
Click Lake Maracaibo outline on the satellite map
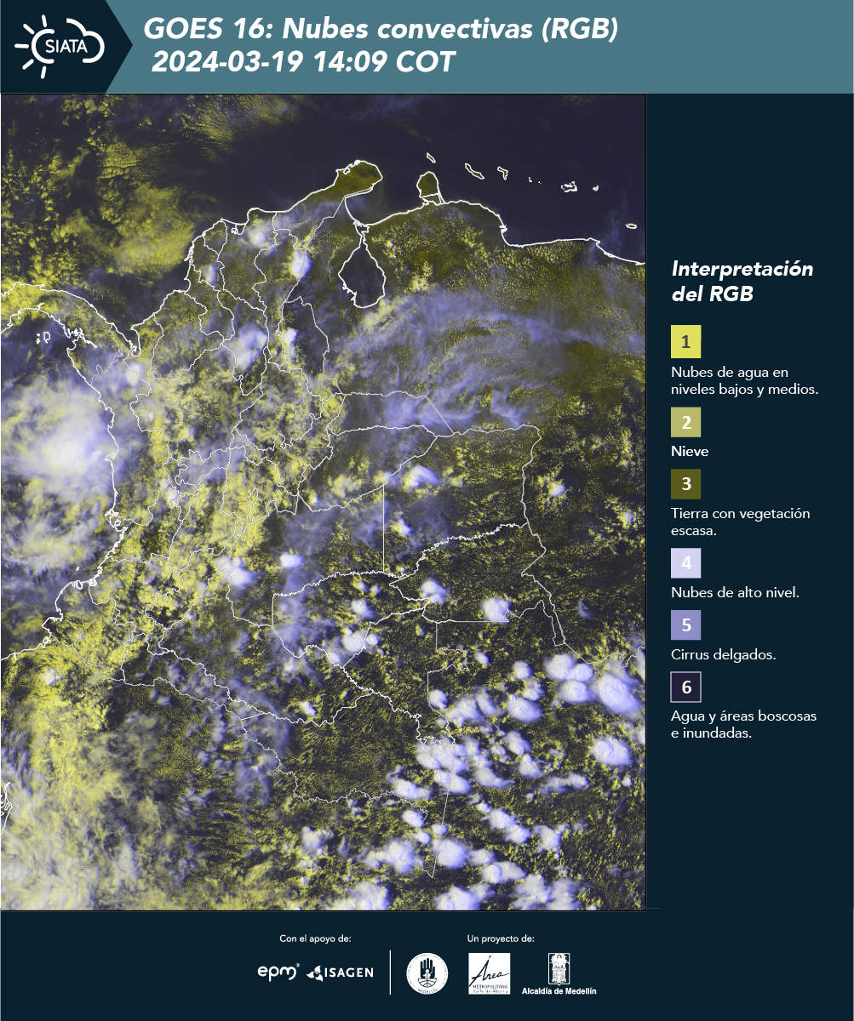click(x=364, y=271)
